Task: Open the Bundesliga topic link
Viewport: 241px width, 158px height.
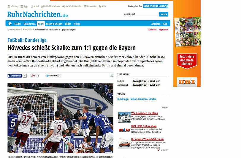Action: (123, 99)
